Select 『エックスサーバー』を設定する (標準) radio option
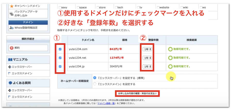This screenshot has height=110, width=232. coord(95,77)
